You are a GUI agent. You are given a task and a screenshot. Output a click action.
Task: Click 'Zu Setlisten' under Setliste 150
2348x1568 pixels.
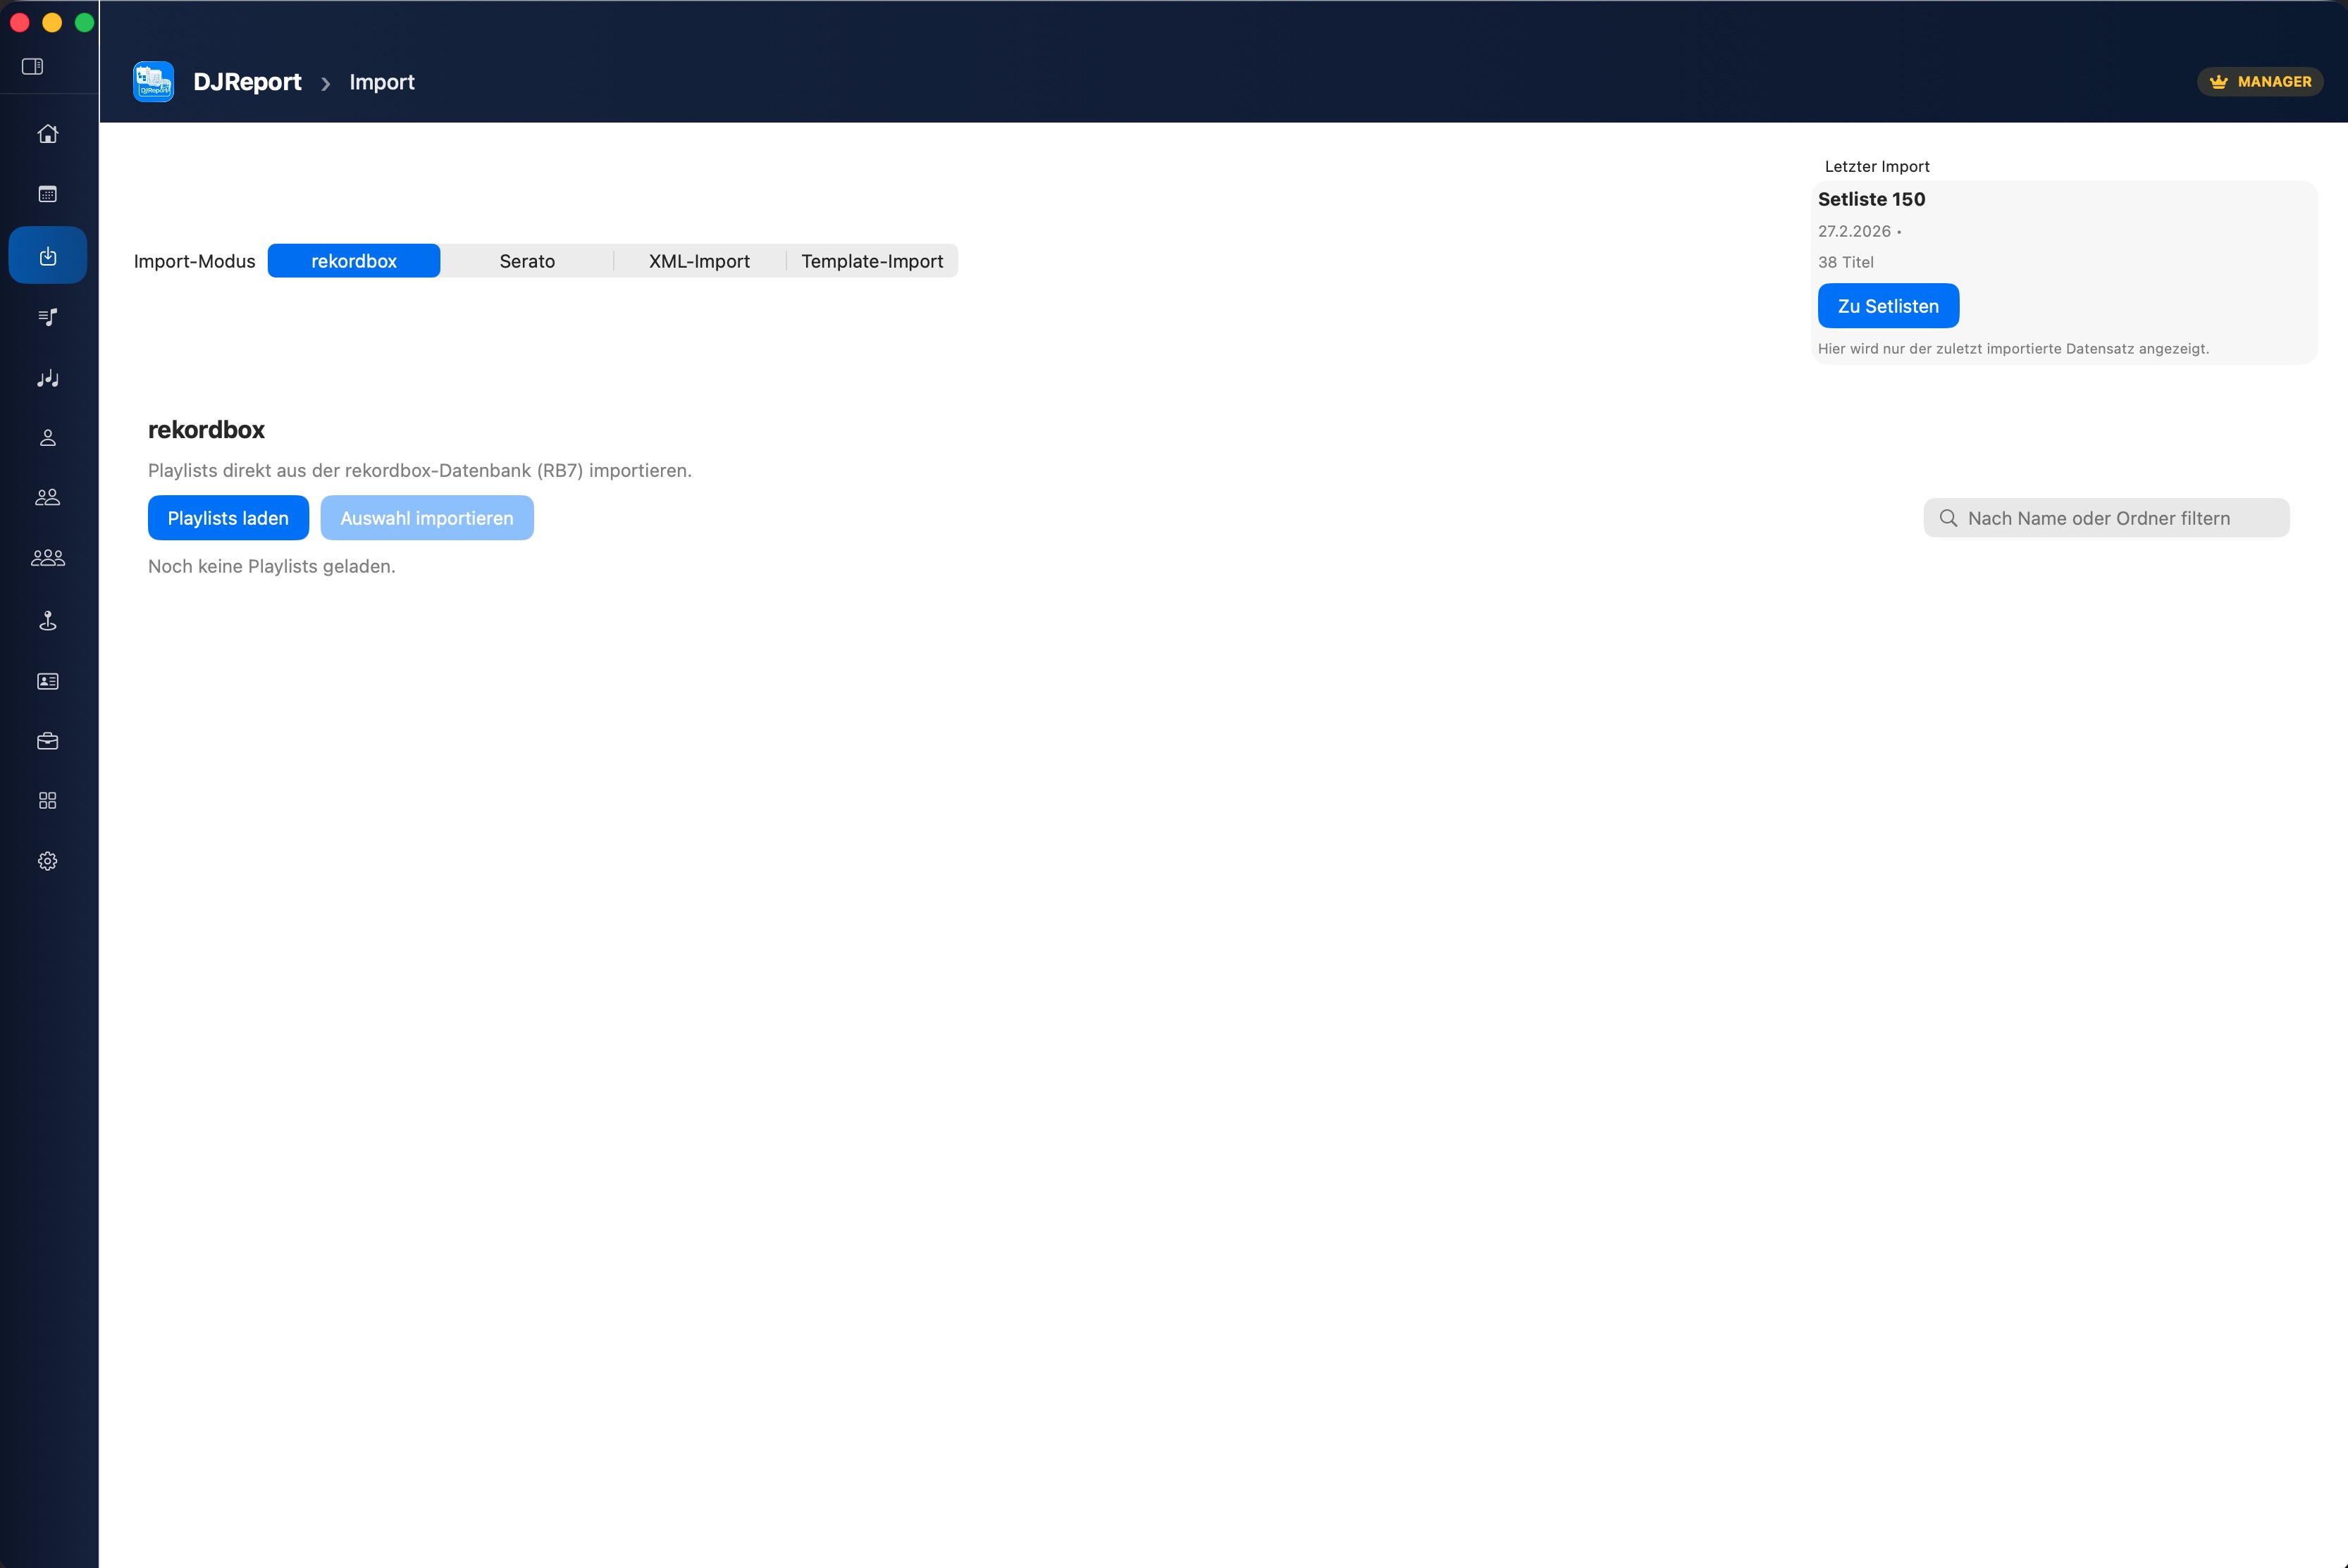point(1888,305)
